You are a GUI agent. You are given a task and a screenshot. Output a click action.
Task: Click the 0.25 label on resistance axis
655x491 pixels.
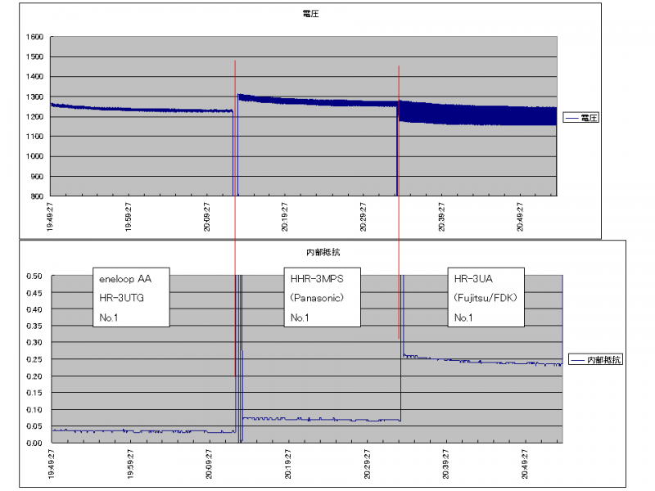(x=34, y=359)
